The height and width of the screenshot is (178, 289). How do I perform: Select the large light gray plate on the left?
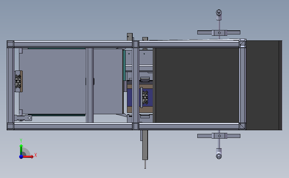[53, 81]
